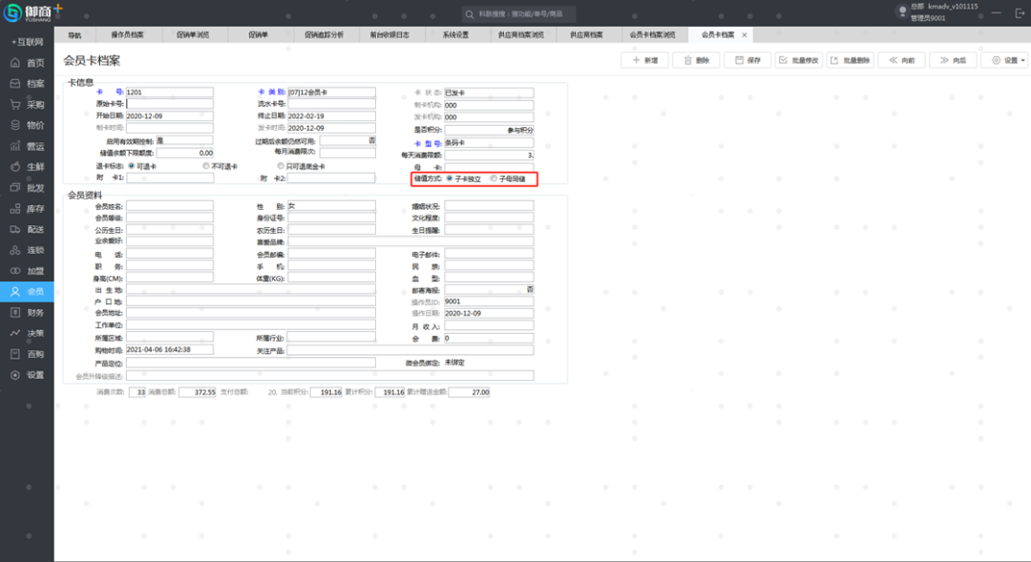
Task: Click the 新增 add button
Action: coord(644,60)
